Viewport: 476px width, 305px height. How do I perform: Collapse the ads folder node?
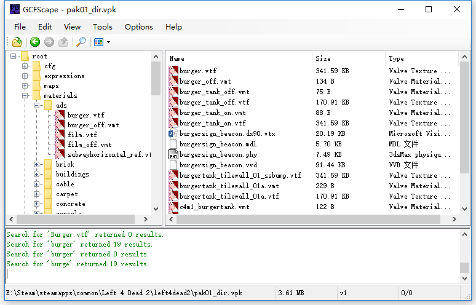point(37,105)
